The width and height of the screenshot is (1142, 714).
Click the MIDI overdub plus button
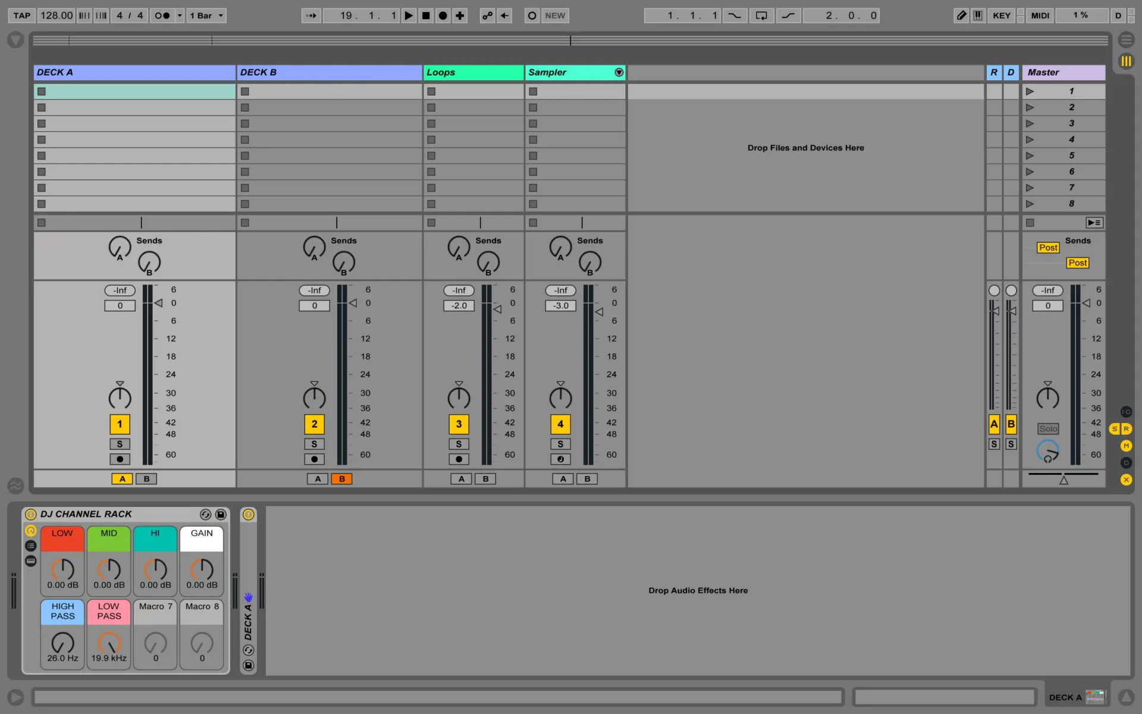[x=460, y=15]
